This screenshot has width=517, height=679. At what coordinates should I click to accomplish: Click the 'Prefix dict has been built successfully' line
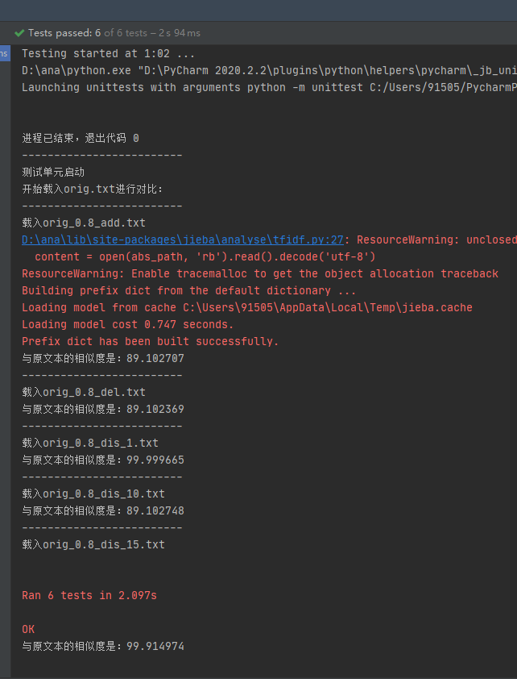(x=150, y=341)
